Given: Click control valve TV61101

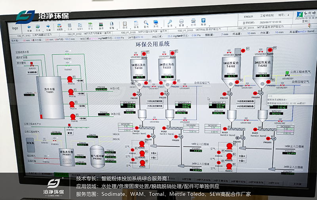Looking at the screenshot, I should (x=67, y=64).
